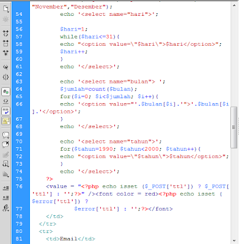
Task: Click the while($hari<=31){ statement
Action: (90, 37)
